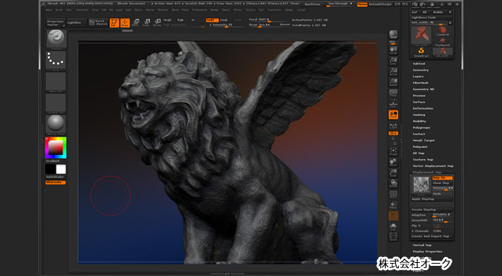The image size is (502, 276).
Task: Open the Alpha Off slot
Action: pyautogui.click(x=56, y=82)
